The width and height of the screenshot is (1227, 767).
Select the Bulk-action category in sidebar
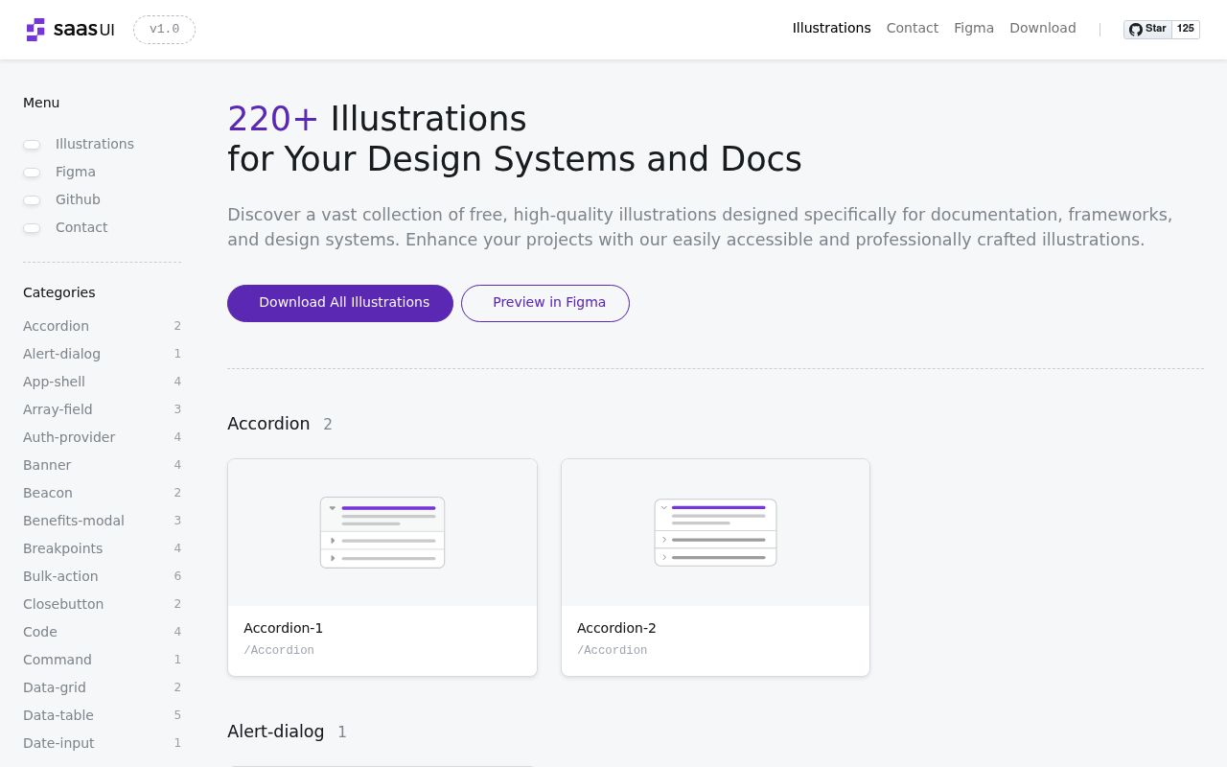click(x=60, y=576)
